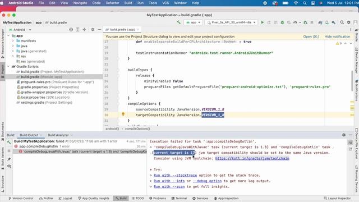
Task: Open the dropdown arrow next to the Profile icon
Action: tap(300, 22)
